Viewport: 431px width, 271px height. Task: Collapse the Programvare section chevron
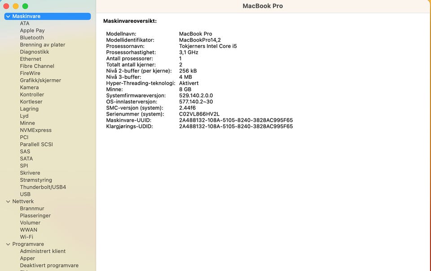[x=8, y=244]
